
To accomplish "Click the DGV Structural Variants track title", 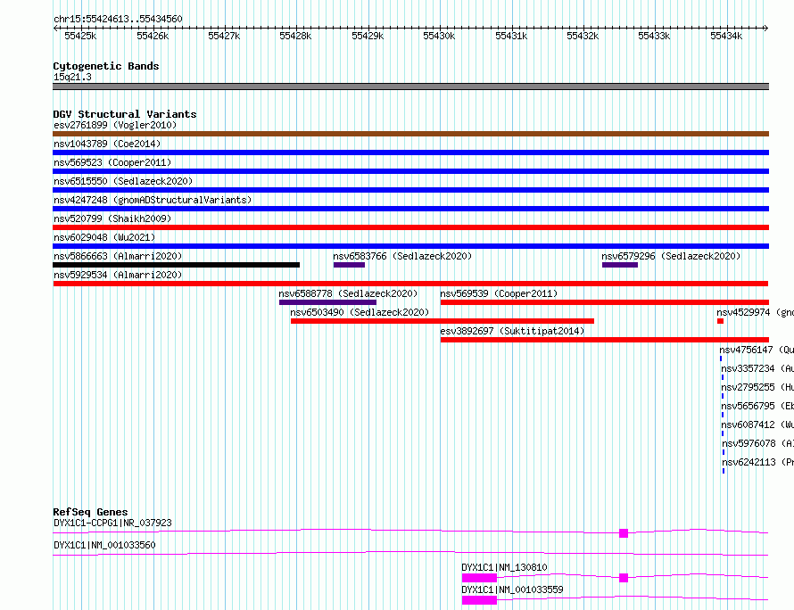I will [125, 114].
